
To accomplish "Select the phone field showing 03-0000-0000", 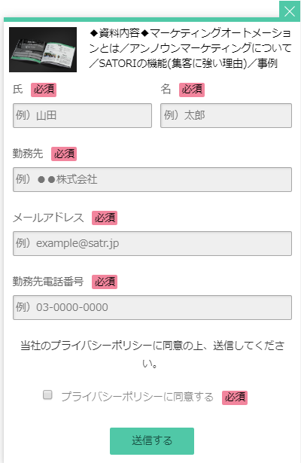I will point(152,307).
